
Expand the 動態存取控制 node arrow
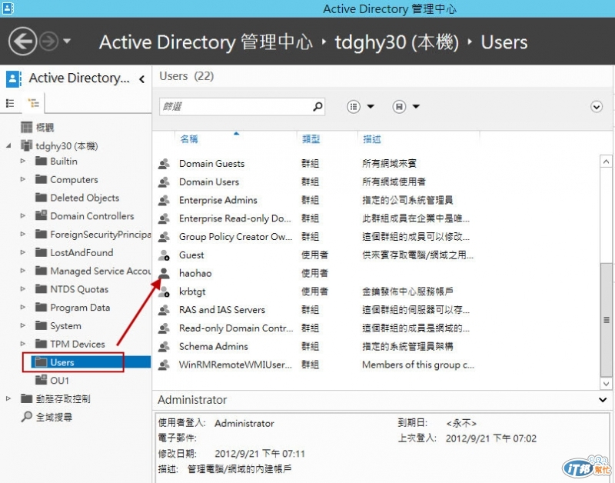point(9,398)
